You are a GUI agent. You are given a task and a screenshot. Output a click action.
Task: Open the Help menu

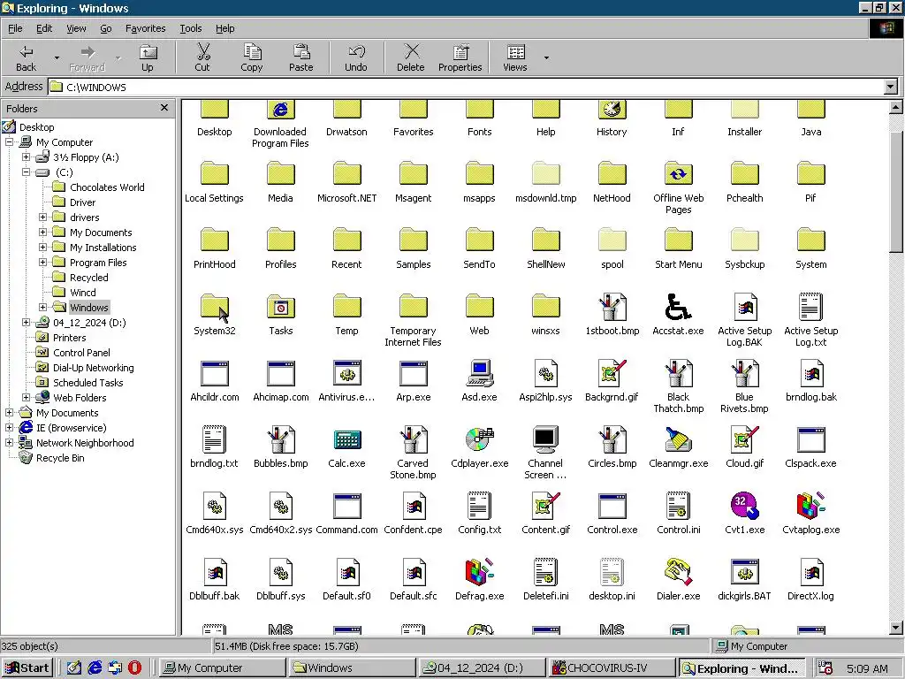click(x=225, y=28)
